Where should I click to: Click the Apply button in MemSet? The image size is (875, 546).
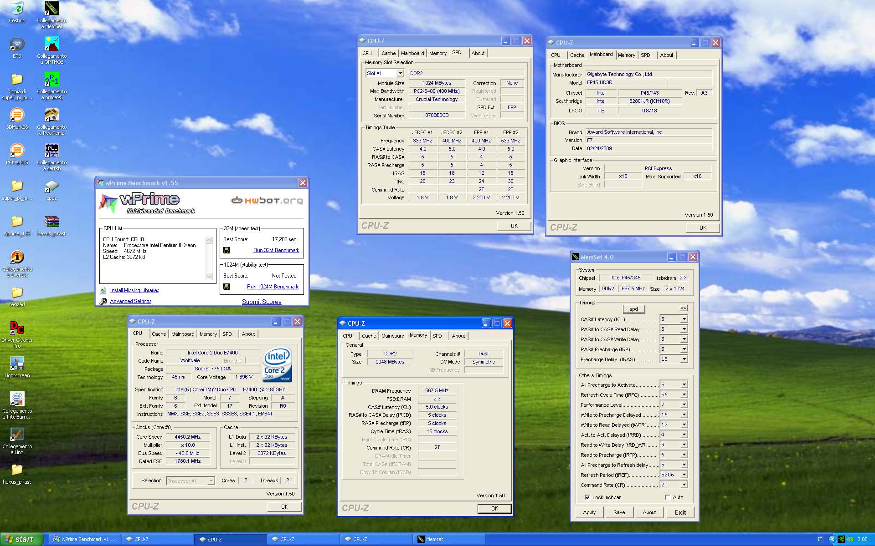pos(589,512)
